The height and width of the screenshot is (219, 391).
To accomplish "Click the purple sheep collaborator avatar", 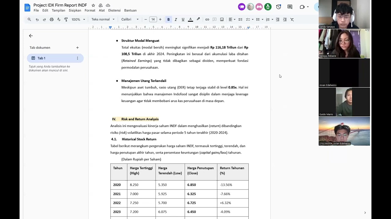I will click(x=242, y=7).
